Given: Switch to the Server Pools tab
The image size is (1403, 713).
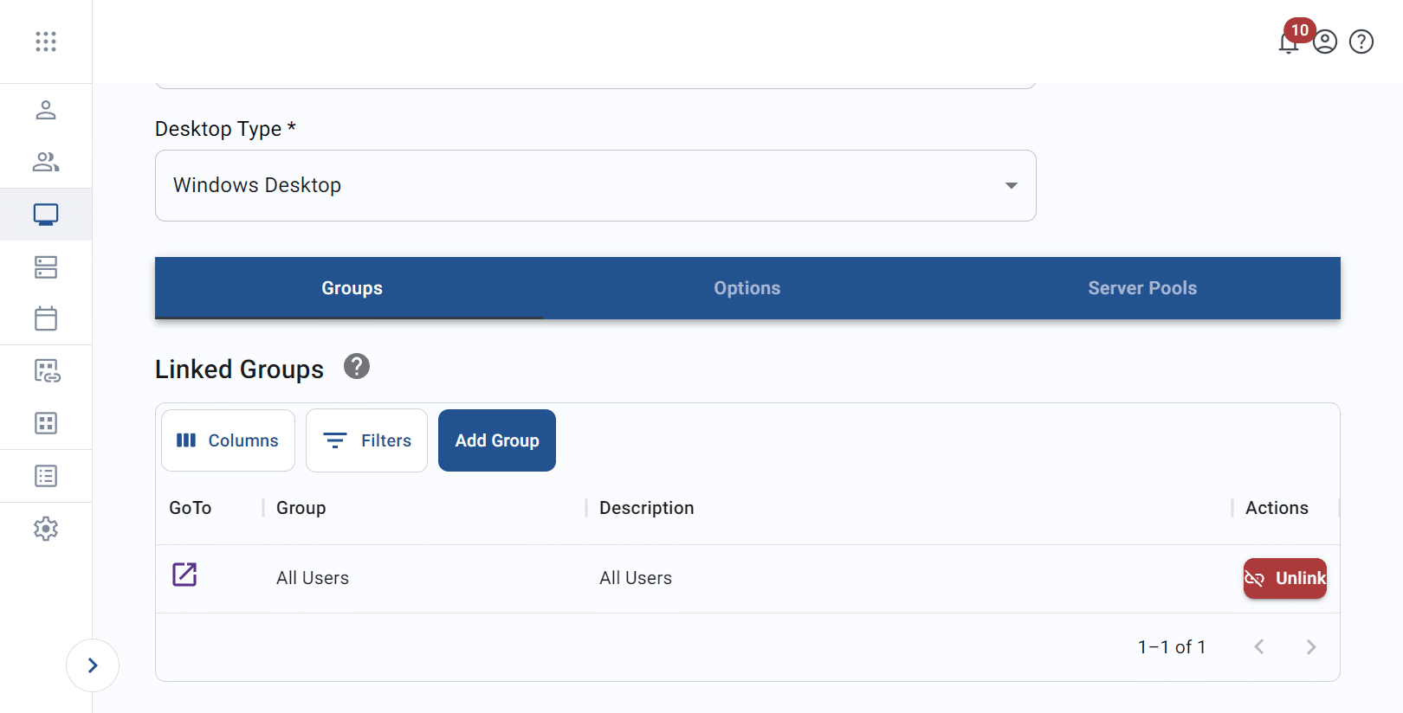Looking at the screenshot, I should click(1142, 288).
